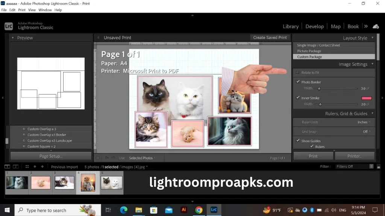385x216 pixels.
Task: Toggle the Photo Border checkbox
Action: [298, 82]
